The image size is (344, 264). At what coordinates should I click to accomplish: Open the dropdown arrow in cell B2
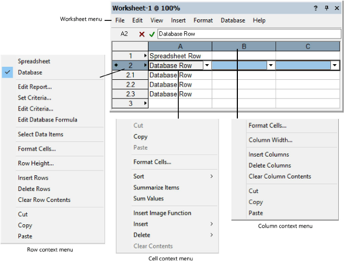point(271,66)
